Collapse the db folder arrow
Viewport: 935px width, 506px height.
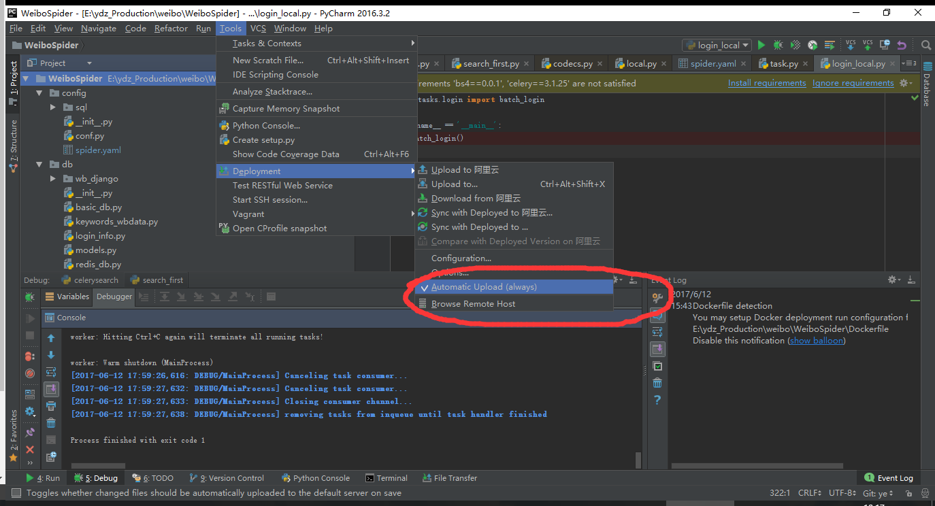coord(39,165)
